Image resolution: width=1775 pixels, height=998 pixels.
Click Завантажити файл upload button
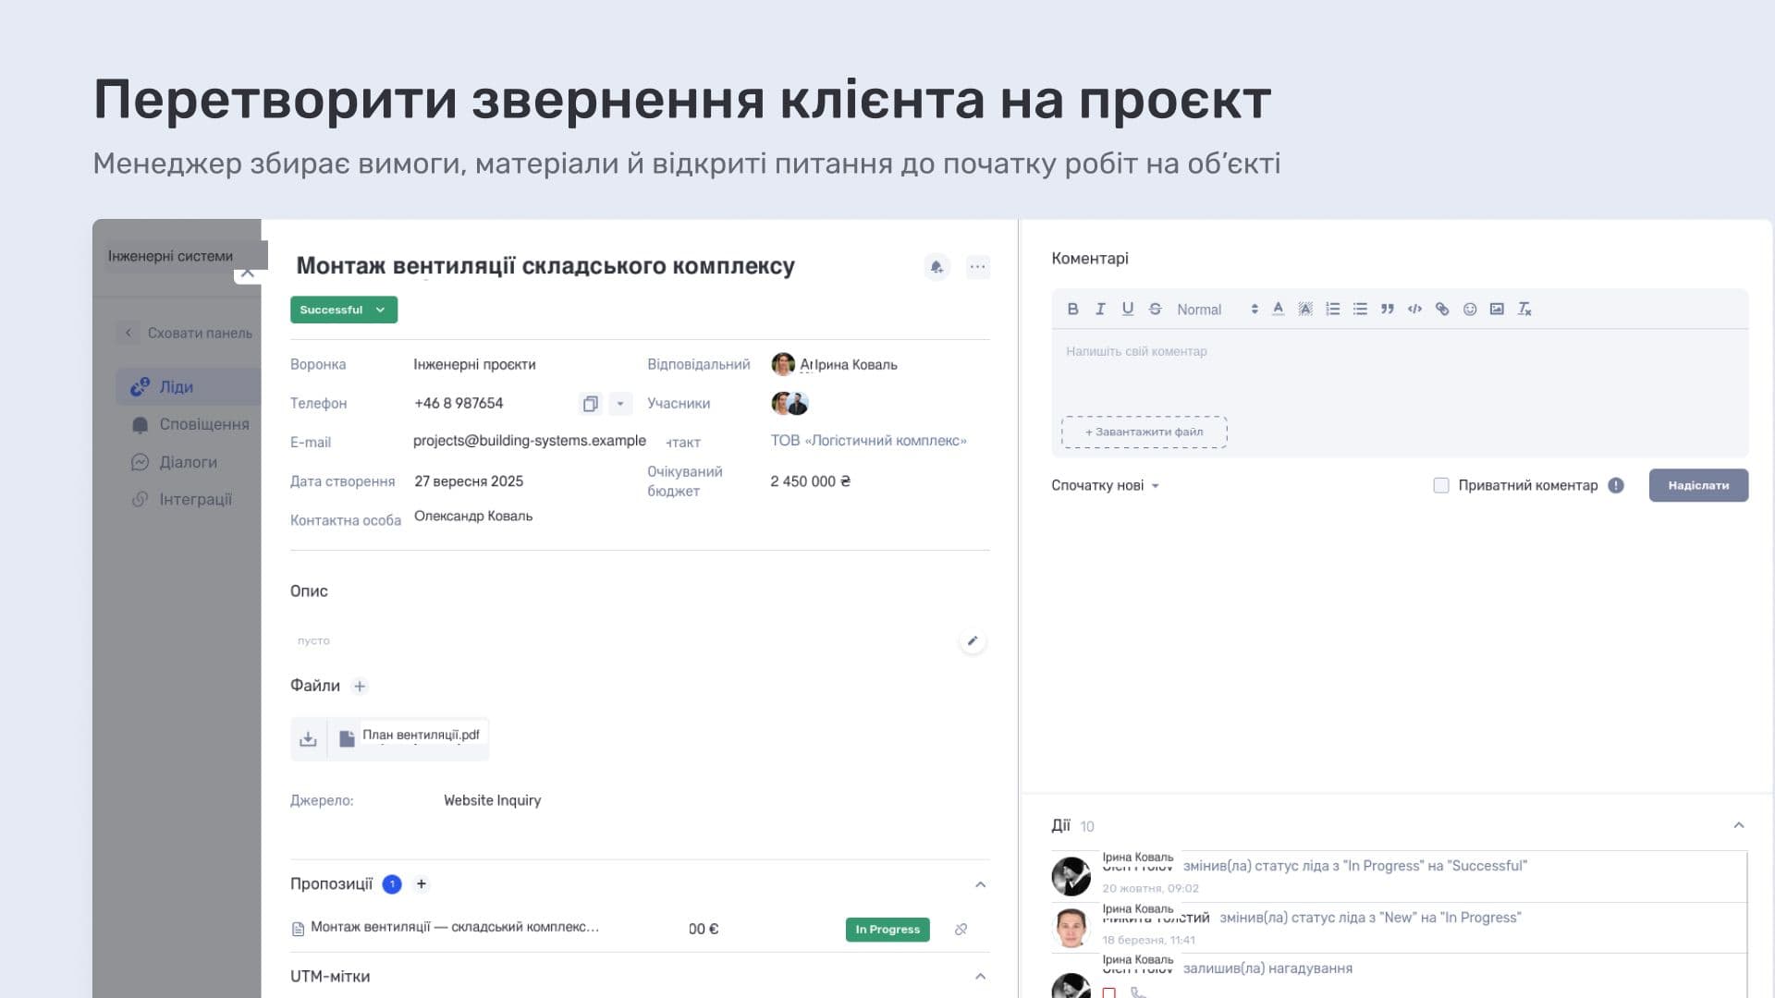(x=1144, y=432)
